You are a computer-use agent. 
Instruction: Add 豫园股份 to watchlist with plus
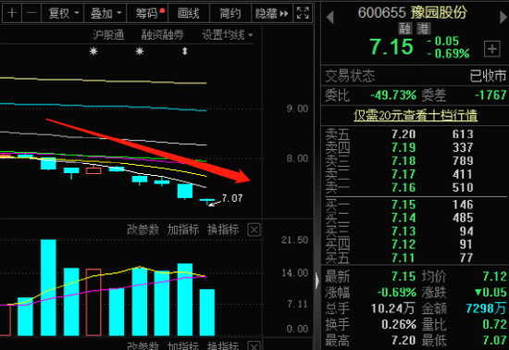click(491, 49)
